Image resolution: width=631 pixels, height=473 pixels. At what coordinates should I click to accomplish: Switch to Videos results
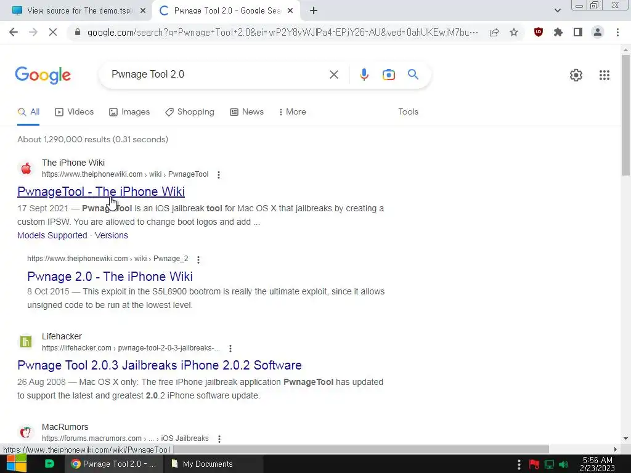click(74, 112)
